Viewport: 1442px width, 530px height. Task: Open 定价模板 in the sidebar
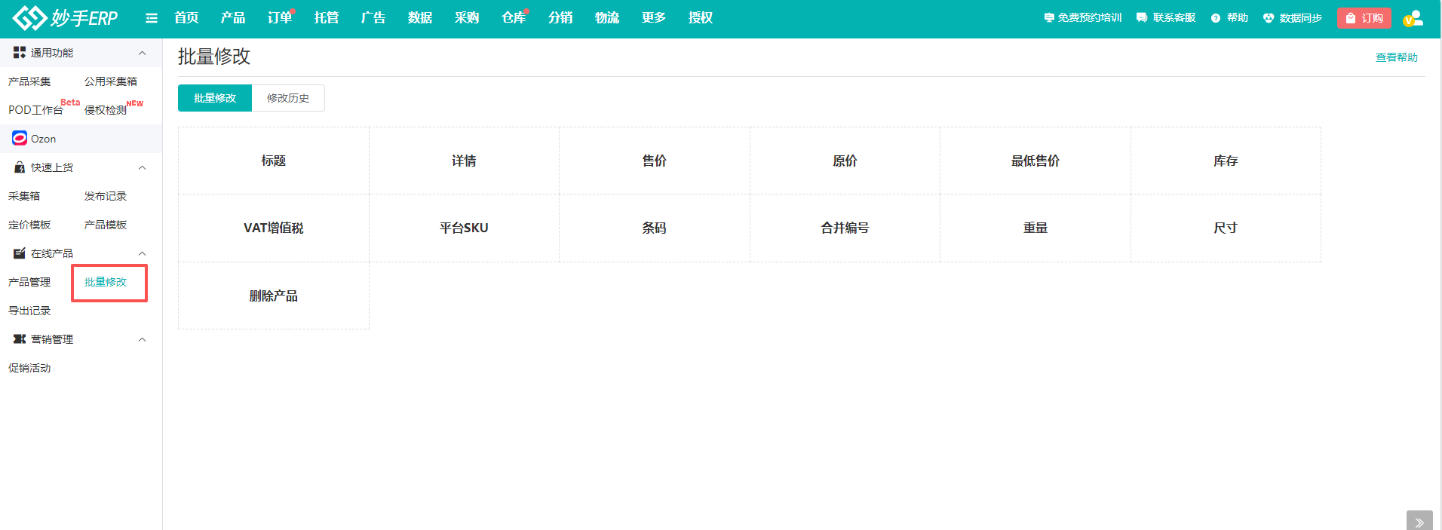(29, 225)
